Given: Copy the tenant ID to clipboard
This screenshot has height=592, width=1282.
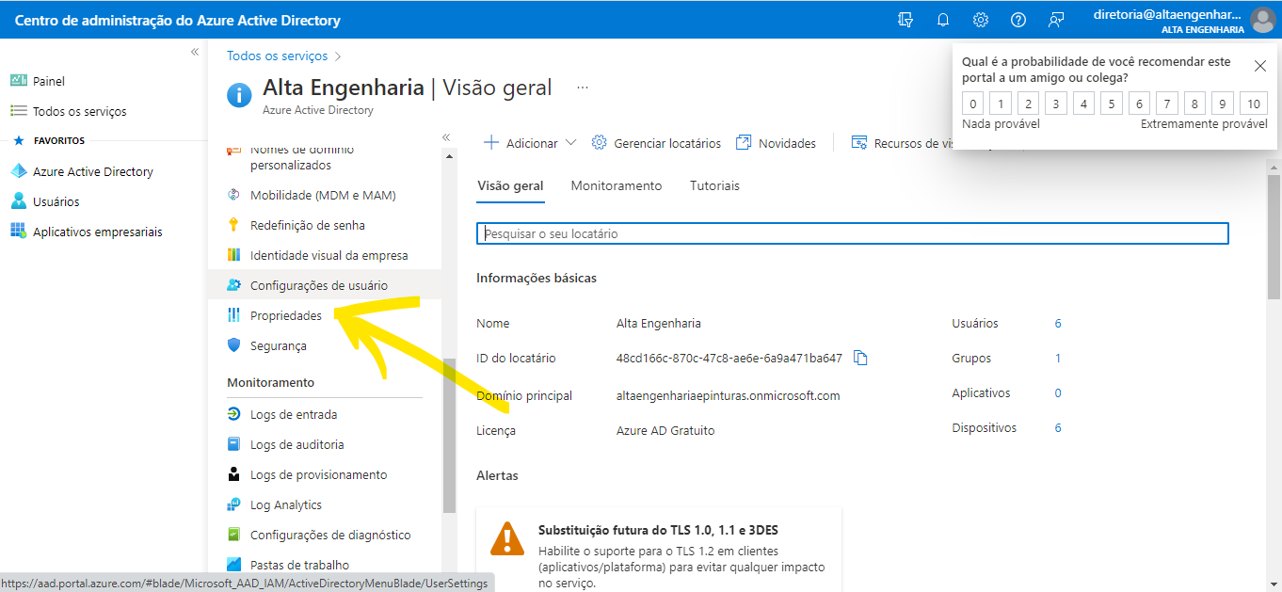Looking at the screenshot, I should [860, 358].
